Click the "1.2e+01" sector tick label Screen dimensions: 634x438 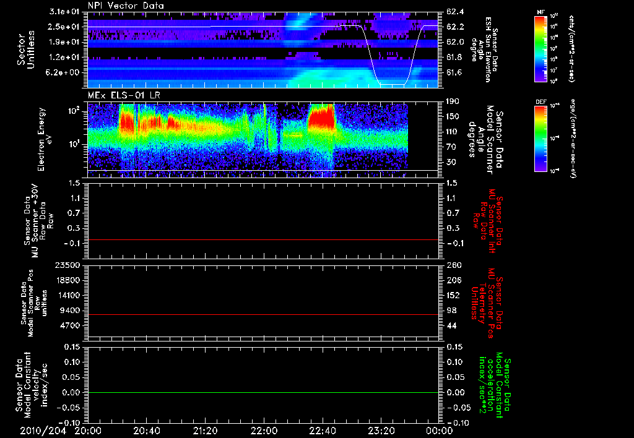pos(64,58)
